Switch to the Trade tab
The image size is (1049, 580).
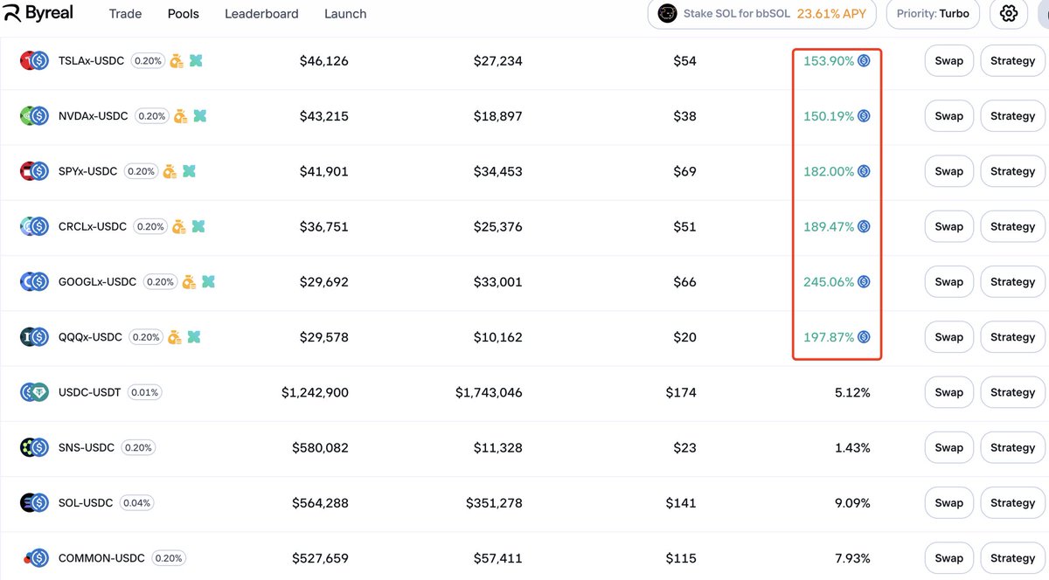125,14
